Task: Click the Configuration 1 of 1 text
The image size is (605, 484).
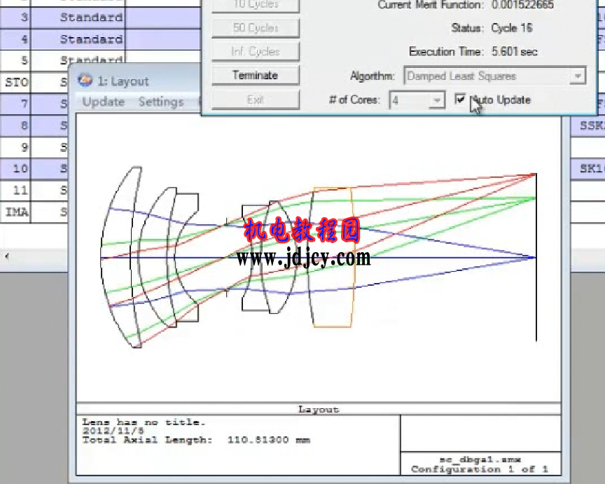Action: click(x=480, y=469)
